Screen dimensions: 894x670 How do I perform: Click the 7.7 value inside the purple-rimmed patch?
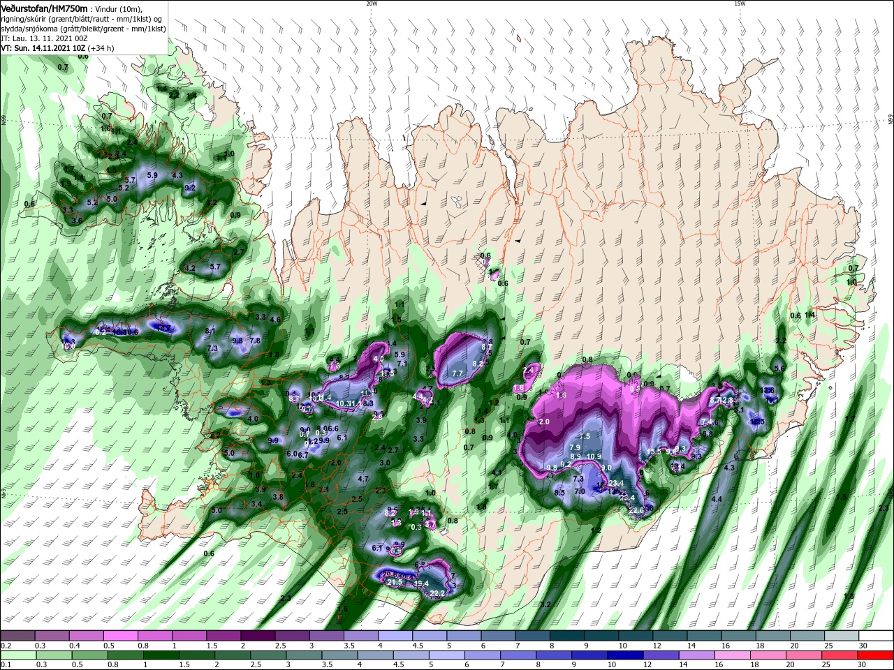point(457,374)
